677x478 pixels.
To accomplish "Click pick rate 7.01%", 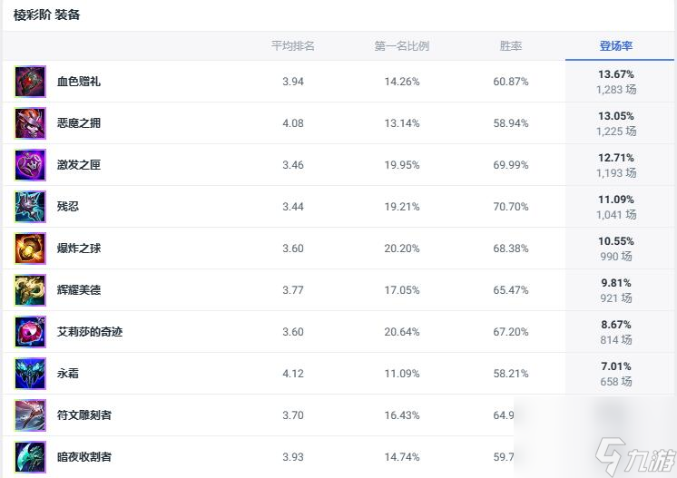I will (616, 366).
